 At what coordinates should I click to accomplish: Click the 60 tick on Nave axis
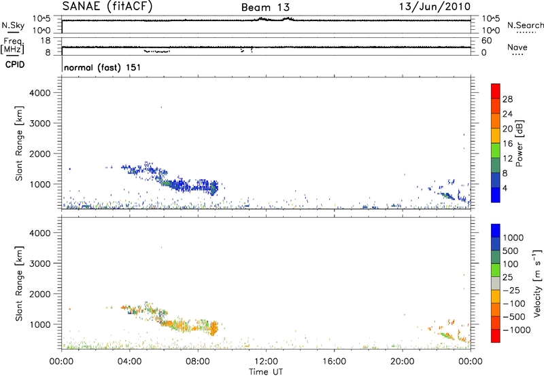coord(486,41)
